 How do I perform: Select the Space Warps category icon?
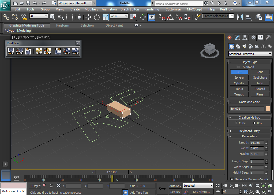pos(264,46)
